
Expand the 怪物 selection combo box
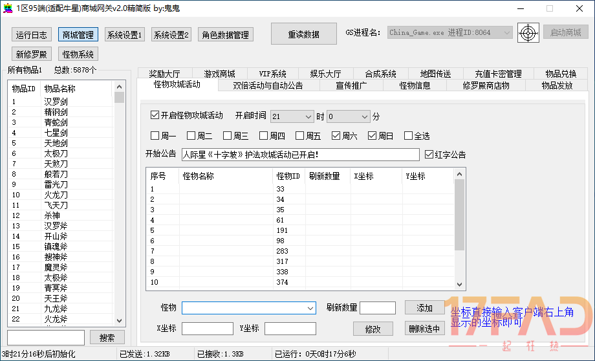point(248,307)
